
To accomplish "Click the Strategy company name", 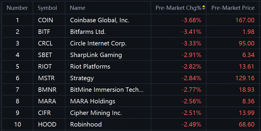I will [x=82, y=78].
